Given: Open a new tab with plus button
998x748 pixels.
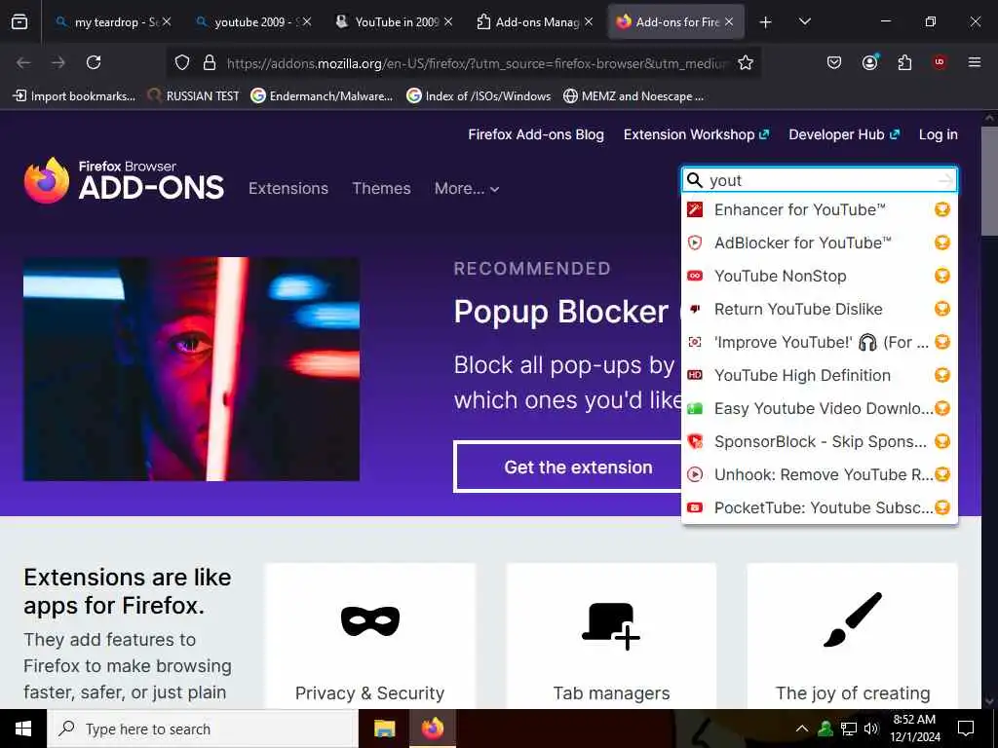Looking at the screenshot, I should pyautogui.click(x=766, y=22).
